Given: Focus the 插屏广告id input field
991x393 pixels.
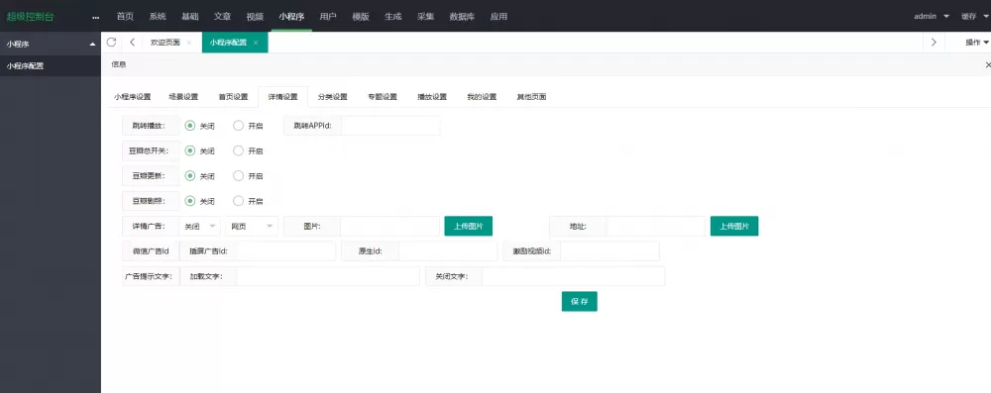Looking at the screenshot, I should point(286,250).
